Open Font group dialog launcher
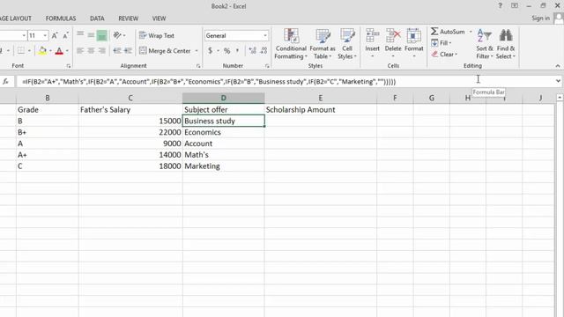The height and width of the screenshot is (317, 564). [69, 66]
